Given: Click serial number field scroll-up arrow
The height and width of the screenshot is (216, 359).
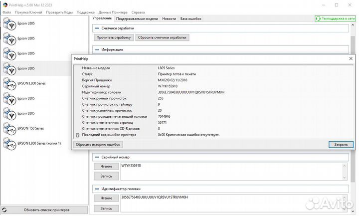Looking at the screenshot, I should [x=345, y=166].
